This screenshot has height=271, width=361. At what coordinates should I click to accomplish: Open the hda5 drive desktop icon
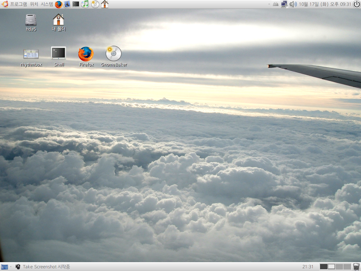click(x=31, y=20)
